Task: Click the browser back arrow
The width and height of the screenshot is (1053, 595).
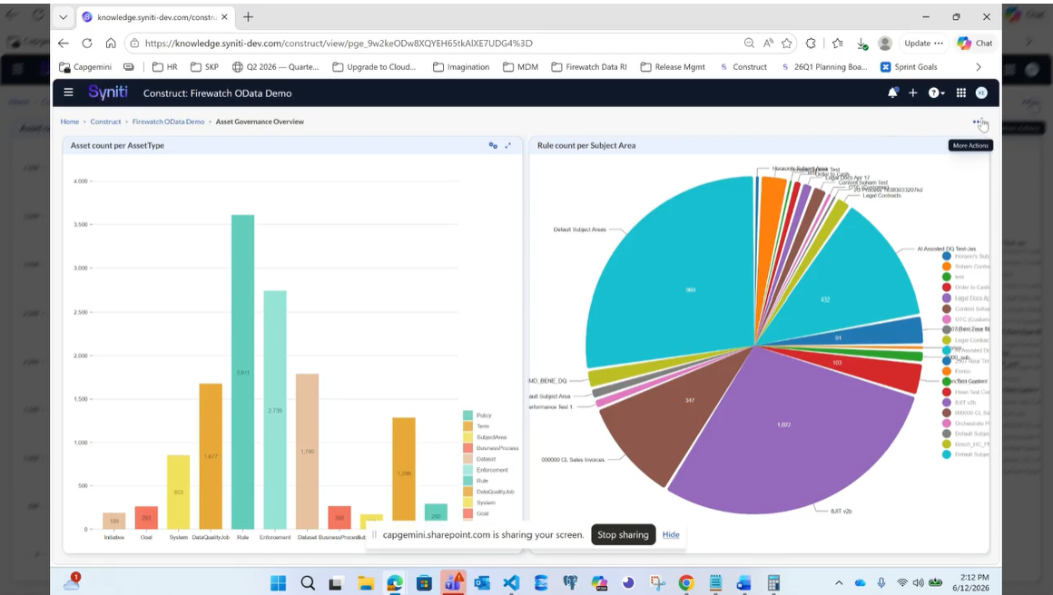Action: coord(64,43)
